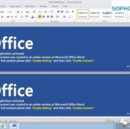
Task: Expand the full styles gallery
Action: (x=127, y=18)
